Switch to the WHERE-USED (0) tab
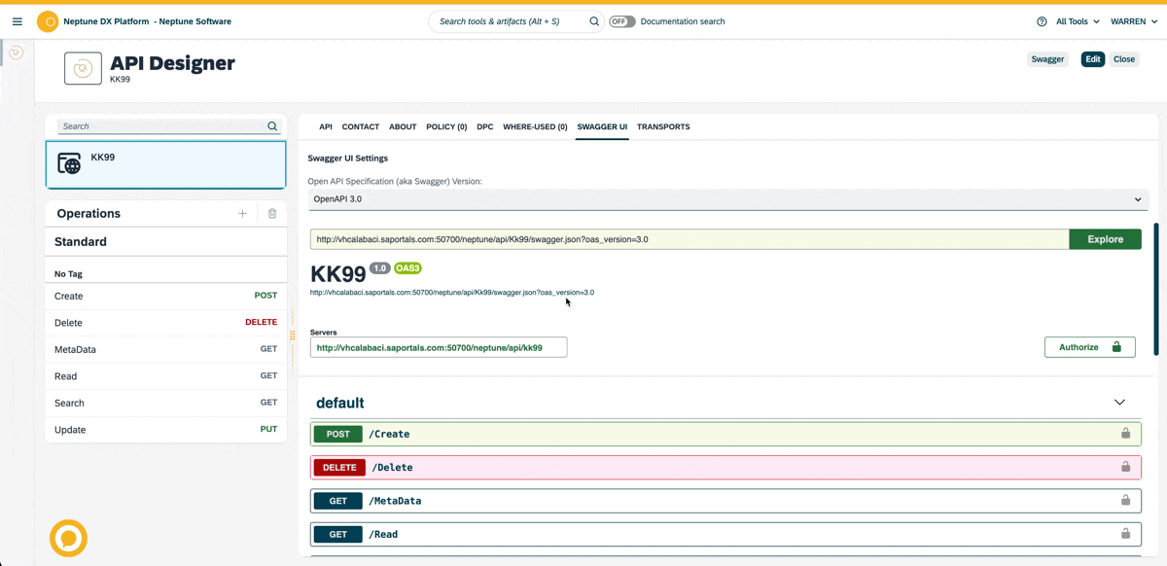The height and width of the screenshot is (566, 1167). (535, 127)
